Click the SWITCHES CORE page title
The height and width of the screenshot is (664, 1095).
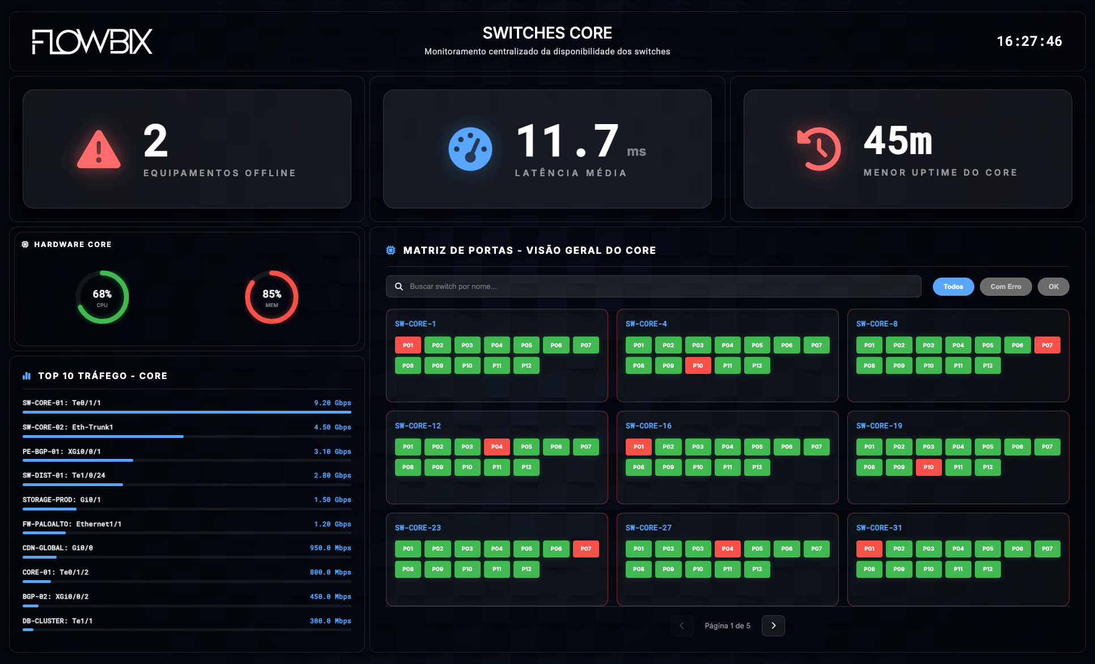click(x=547, y=33)
